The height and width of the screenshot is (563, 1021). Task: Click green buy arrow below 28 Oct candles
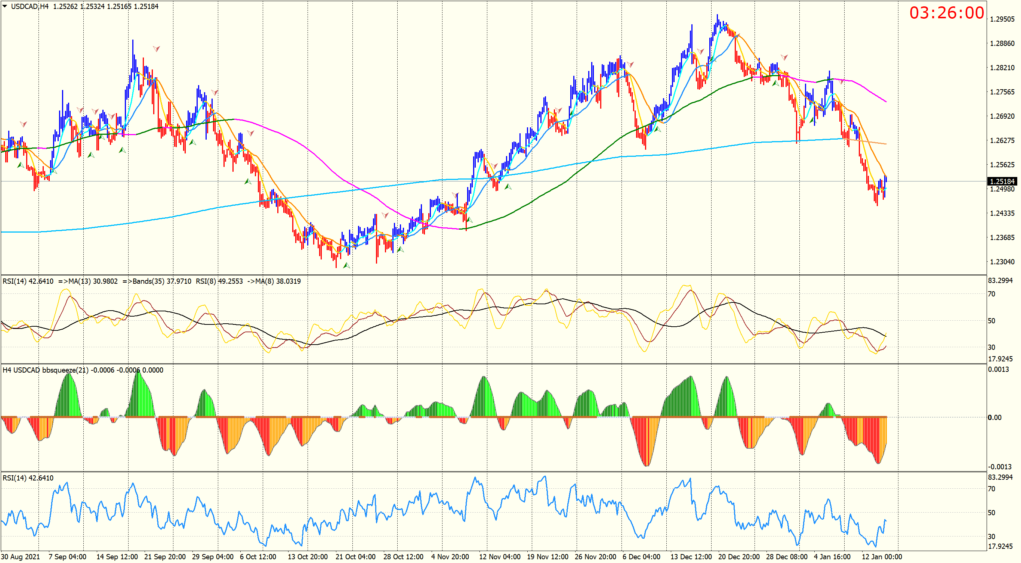coord(400,249)
